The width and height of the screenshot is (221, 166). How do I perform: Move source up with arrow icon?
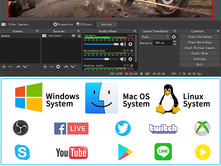pos(66,67)
